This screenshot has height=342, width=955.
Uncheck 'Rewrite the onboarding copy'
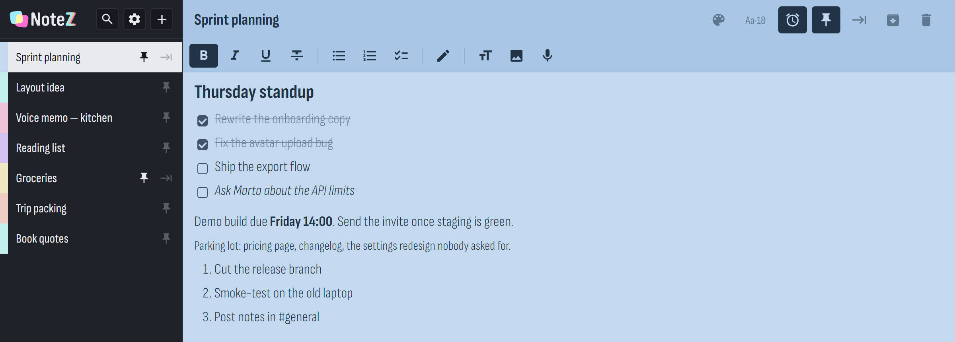tap(203, 121)
